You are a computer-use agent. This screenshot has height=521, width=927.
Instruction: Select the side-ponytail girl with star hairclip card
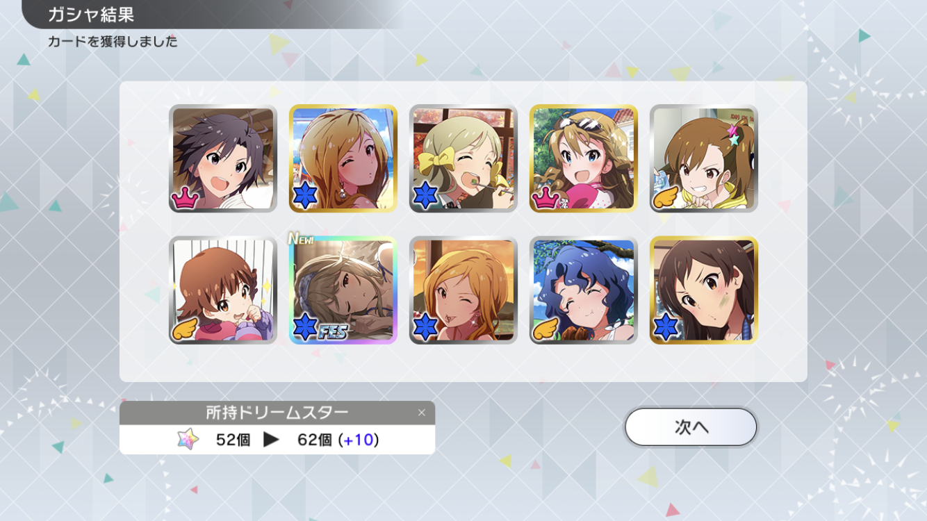point(704,158)
